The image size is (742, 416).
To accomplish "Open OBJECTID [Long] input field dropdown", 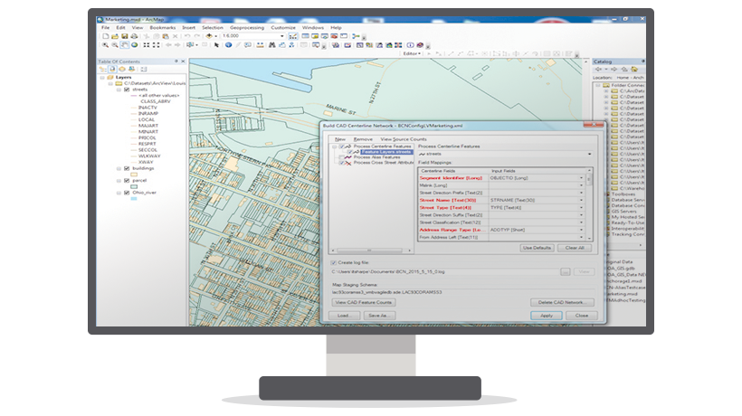I will point(582,178).
